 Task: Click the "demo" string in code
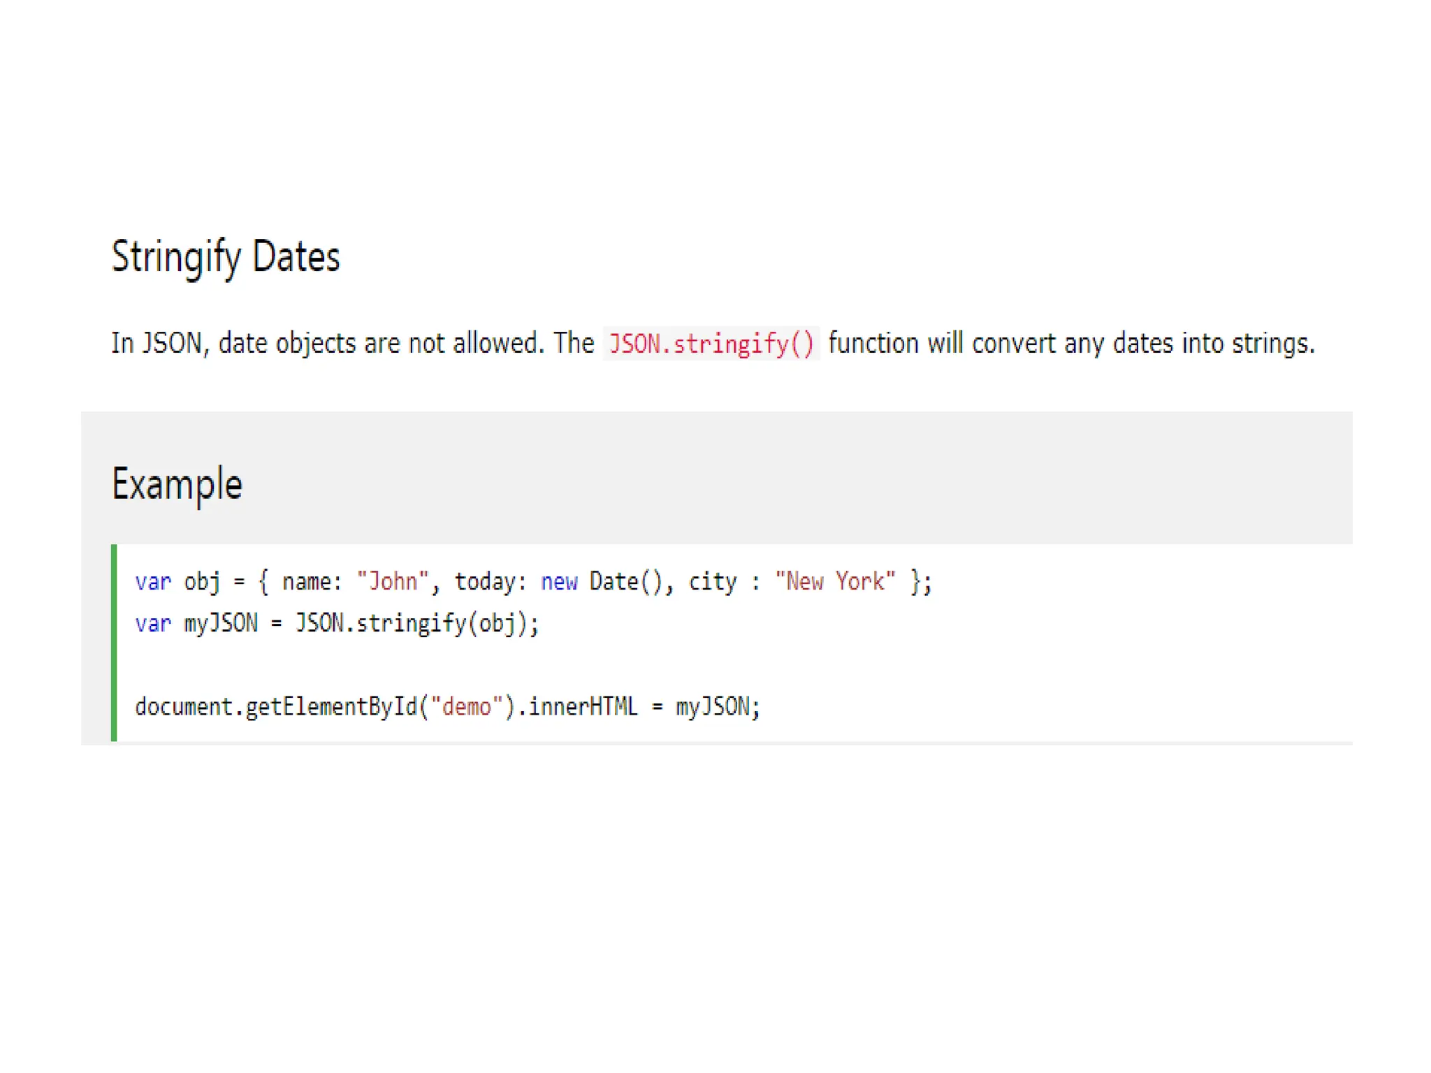click(x=467, y=706)
